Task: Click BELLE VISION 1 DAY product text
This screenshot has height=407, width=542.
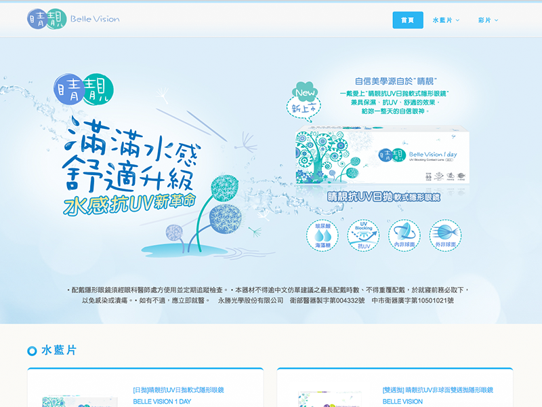Action: point(162,402)
